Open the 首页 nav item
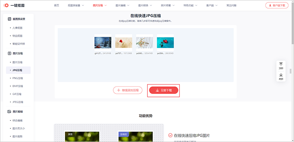This screenshot has height=142, width=294. [x=56, y=5]
